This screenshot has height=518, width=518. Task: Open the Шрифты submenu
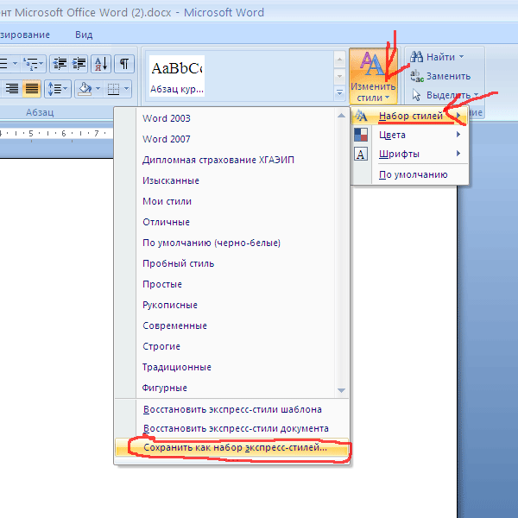click(x=409, y=154)
